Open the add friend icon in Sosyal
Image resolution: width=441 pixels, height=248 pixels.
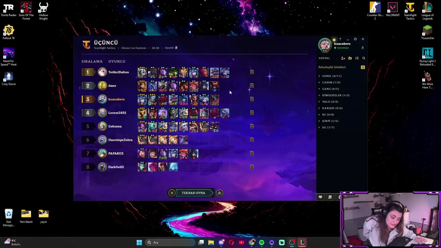tap(343, 58)
